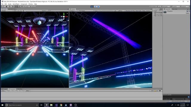Open the Component menu
Screen dimensions: 191x107
pyautogui.click(x=24, y=4)
